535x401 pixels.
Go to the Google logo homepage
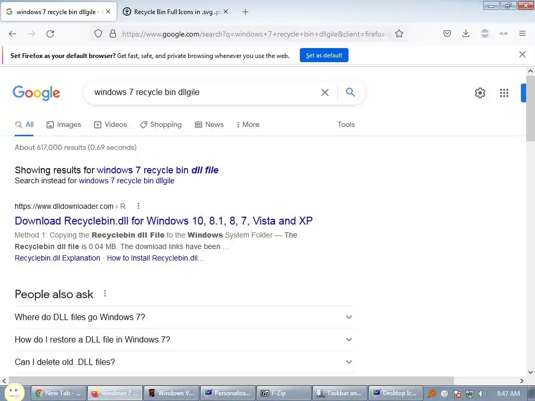(x=37, y=93)
